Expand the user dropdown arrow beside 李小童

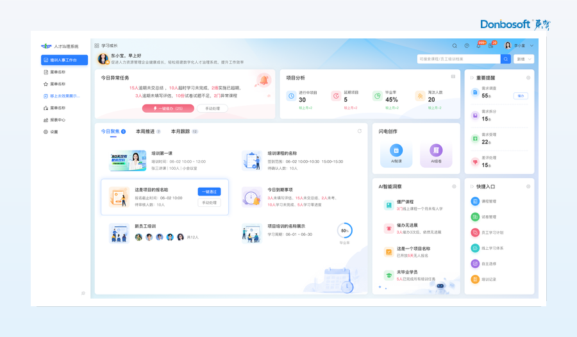click(x=531, y=45)
